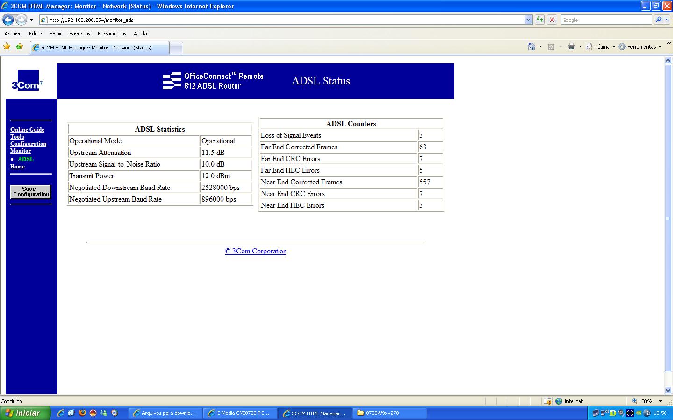Image resolution: width=673 pixels, height=420 pixels.
Task: Switch to C-Media CMI8738 taskbar window
Action: pyautogui.click(x=240, y=413)
